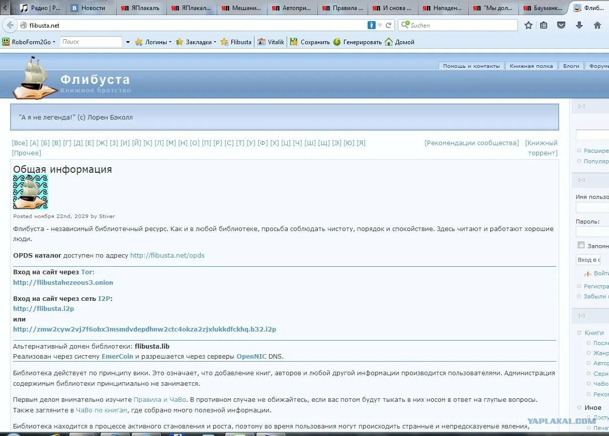Open the http://flibusta.i2p link
Viewport: 609px width, 436px height.
44,308
